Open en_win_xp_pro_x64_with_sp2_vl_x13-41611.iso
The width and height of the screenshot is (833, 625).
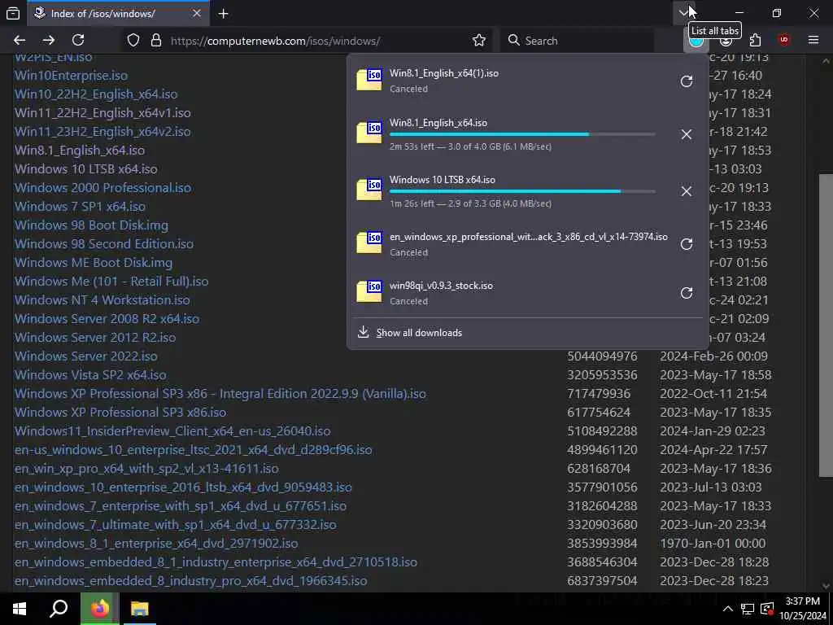point(146,469)
